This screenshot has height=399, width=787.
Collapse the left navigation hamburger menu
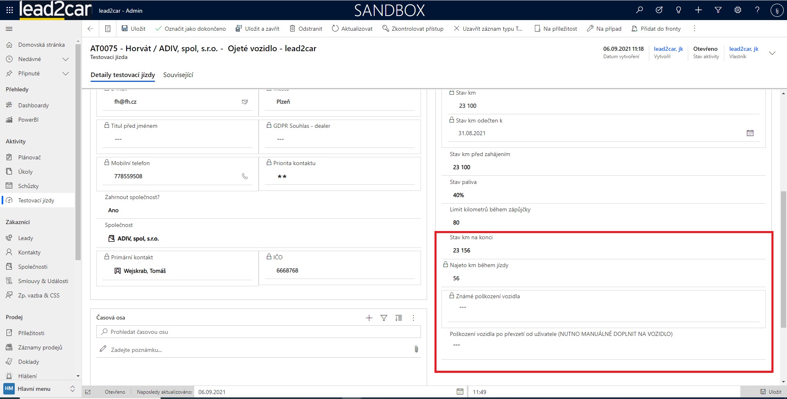point(9,29)
